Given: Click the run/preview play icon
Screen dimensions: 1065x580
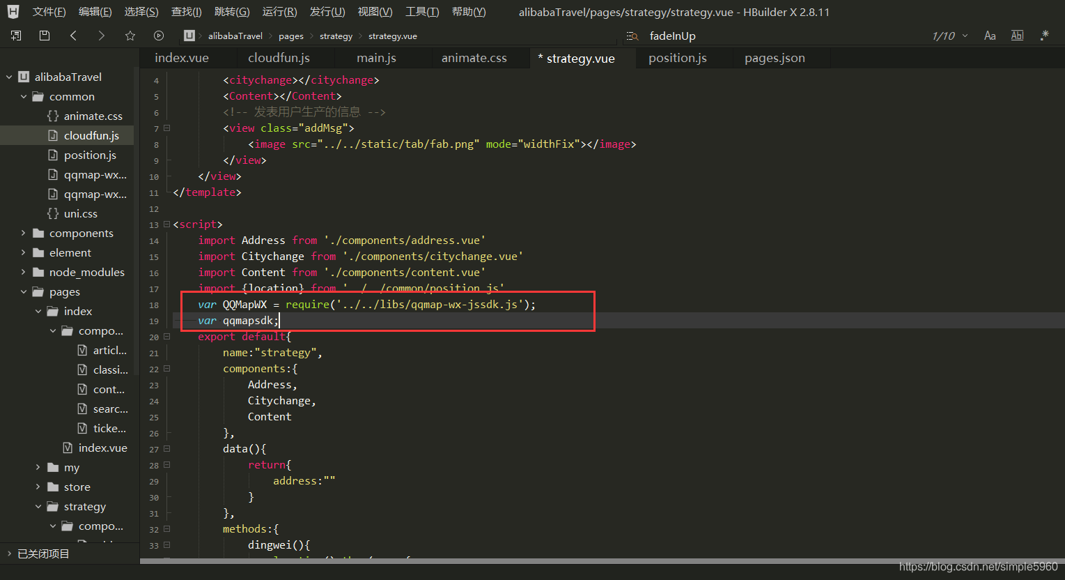Looking at the screenshot, I should click(x=159, y=36).
